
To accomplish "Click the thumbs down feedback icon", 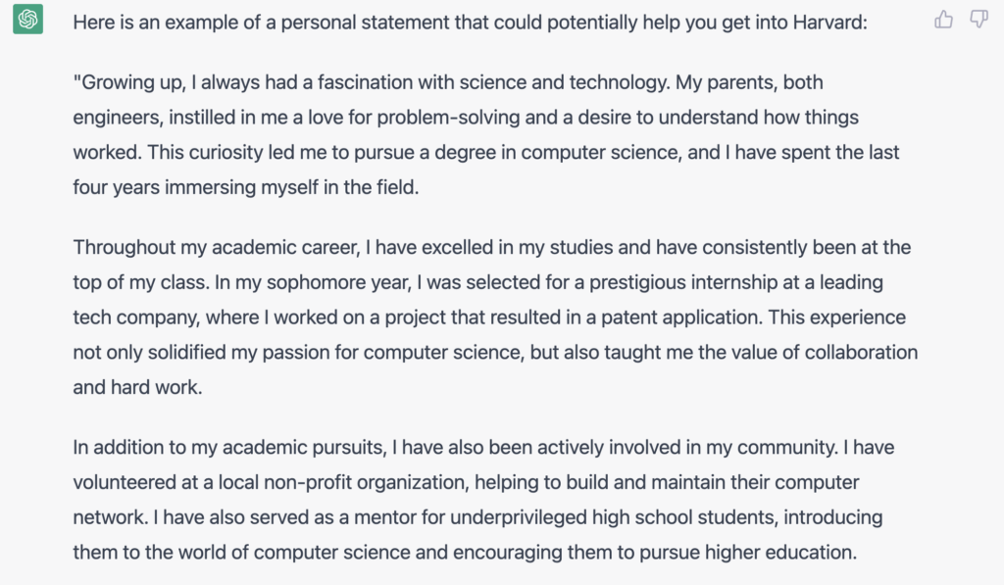I will [979, 20].
